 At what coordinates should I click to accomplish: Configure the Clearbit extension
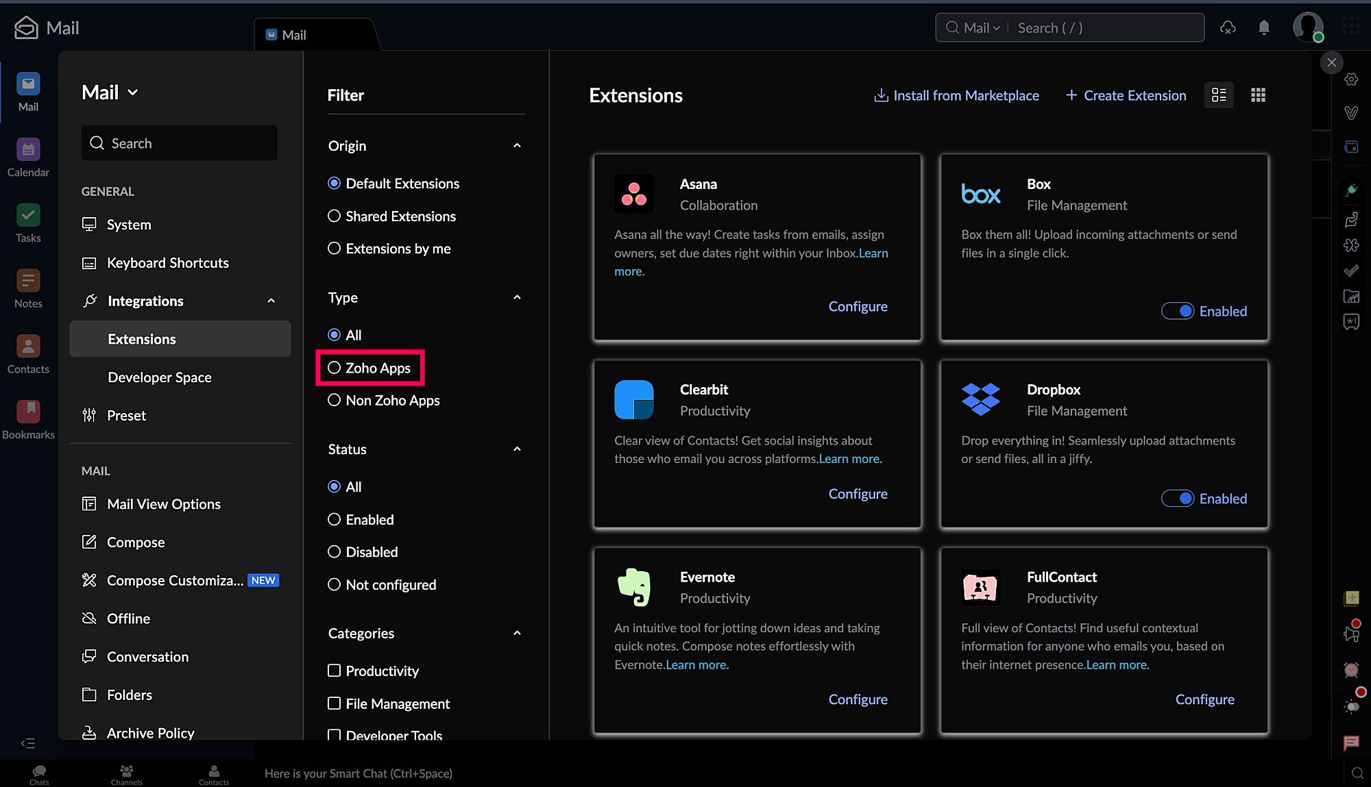(858, 494)
